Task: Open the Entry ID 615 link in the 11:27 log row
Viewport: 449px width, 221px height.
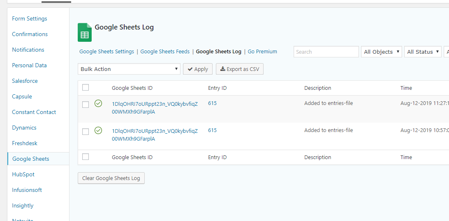Action: (212, 103)
